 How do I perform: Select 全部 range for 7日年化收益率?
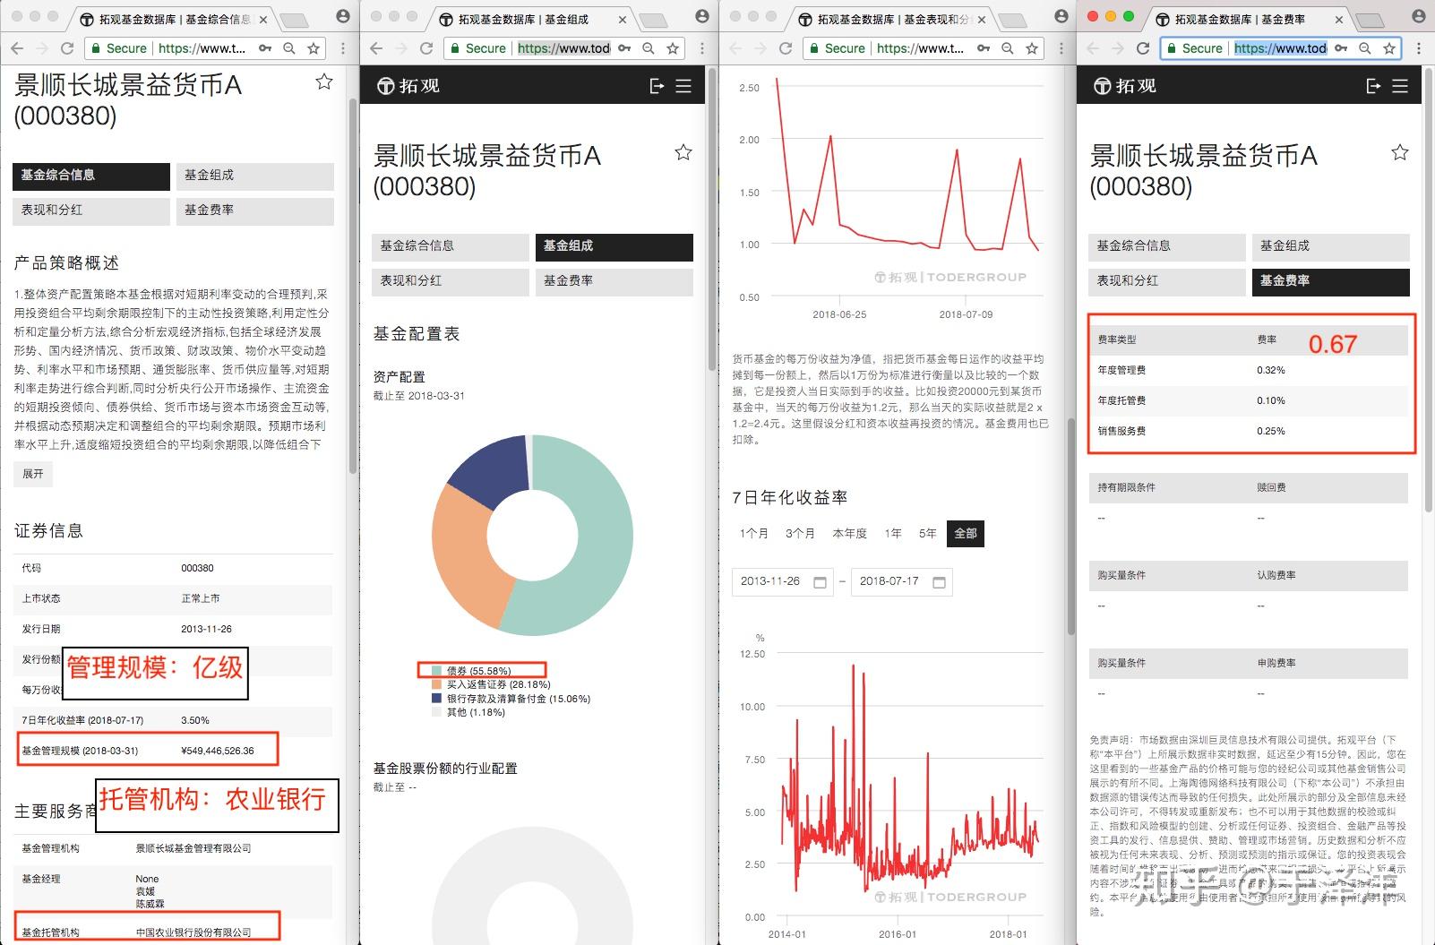pos(966,533)
